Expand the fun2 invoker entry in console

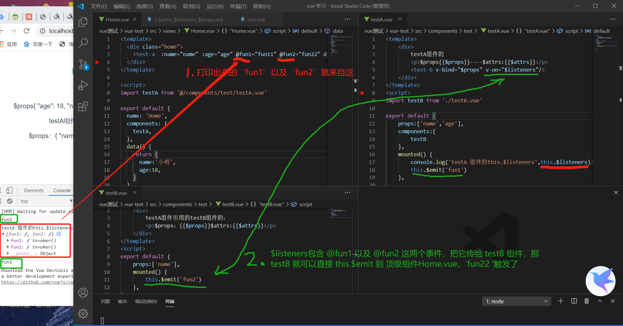(x=8, y=247)
